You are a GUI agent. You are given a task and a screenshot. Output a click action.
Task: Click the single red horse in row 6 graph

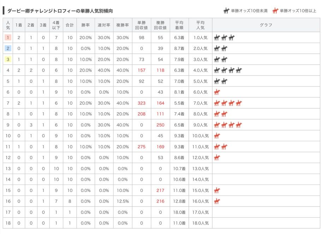(x=217, y=92)
